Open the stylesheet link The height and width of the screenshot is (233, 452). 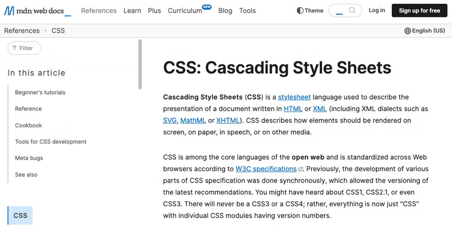294,97
